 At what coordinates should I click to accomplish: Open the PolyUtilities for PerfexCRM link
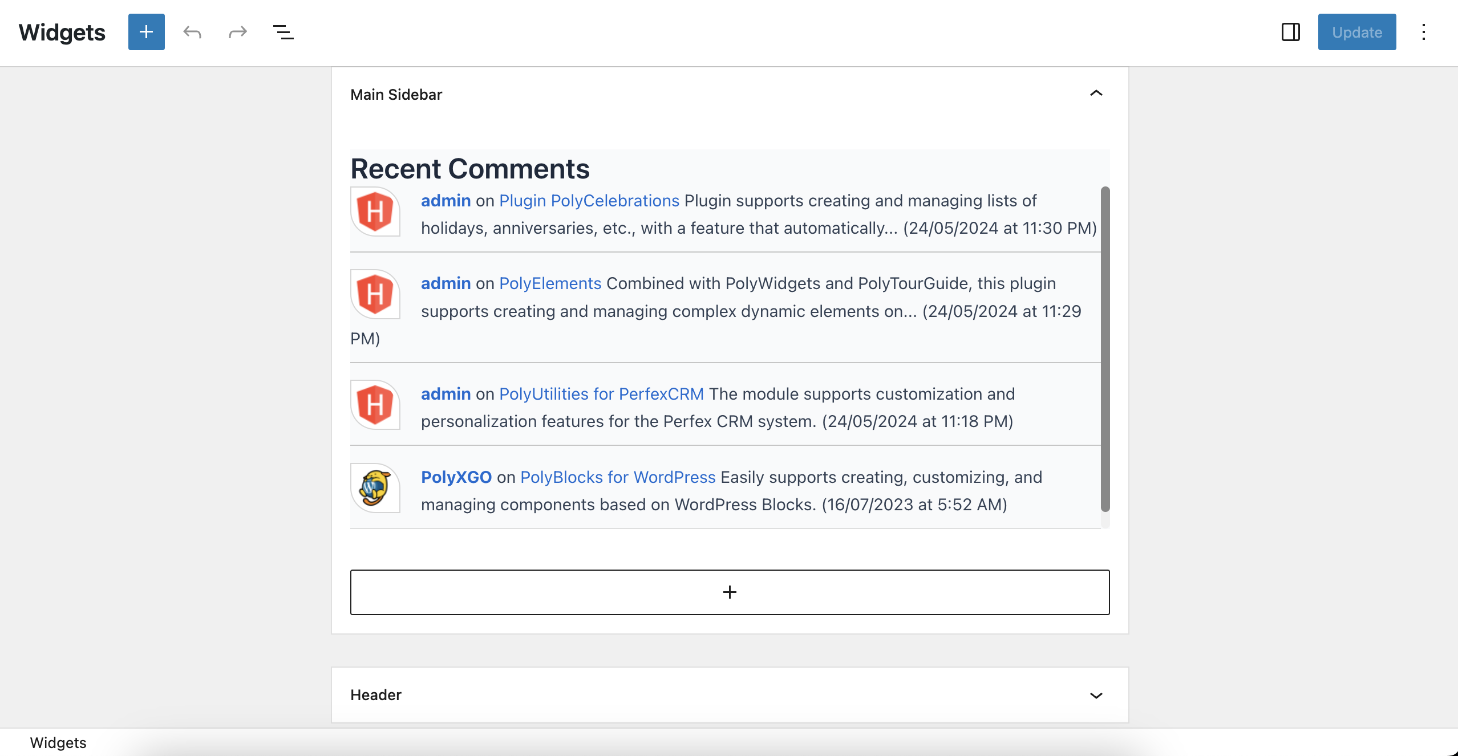(x=601, y=394)
